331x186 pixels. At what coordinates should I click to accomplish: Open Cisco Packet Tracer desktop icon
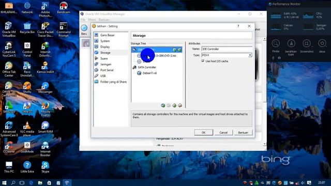pyautogui.click(x=45, y=29)
